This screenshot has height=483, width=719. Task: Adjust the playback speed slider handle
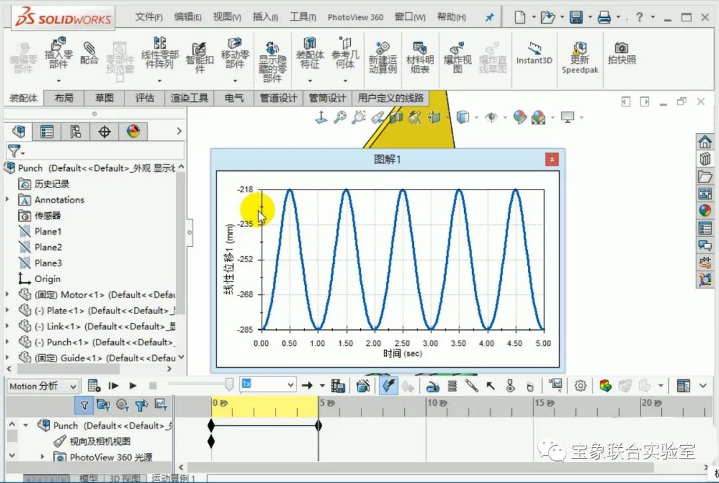(x=229, y=384)
